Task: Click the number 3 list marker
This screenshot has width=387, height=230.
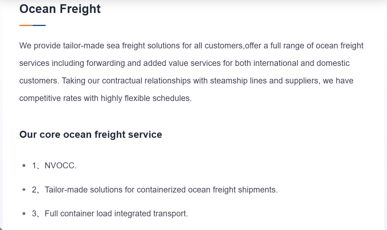Action: click(x=34, y=214)
